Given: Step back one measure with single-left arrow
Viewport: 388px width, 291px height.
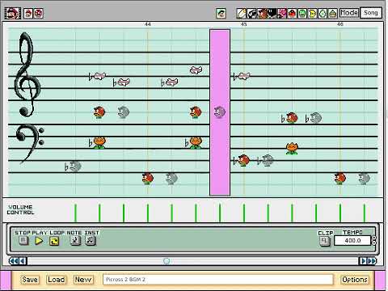Looking at the screenshot, I should click(x=23, y=261).
